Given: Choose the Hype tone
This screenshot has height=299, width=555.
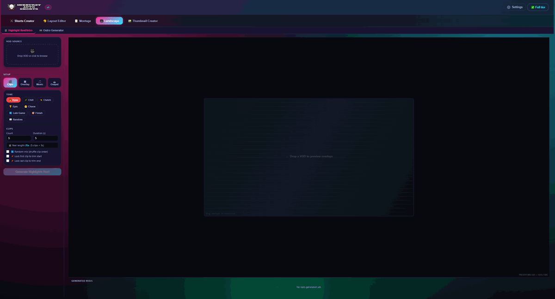Looking at the screenshot, I should coord(13,100).
